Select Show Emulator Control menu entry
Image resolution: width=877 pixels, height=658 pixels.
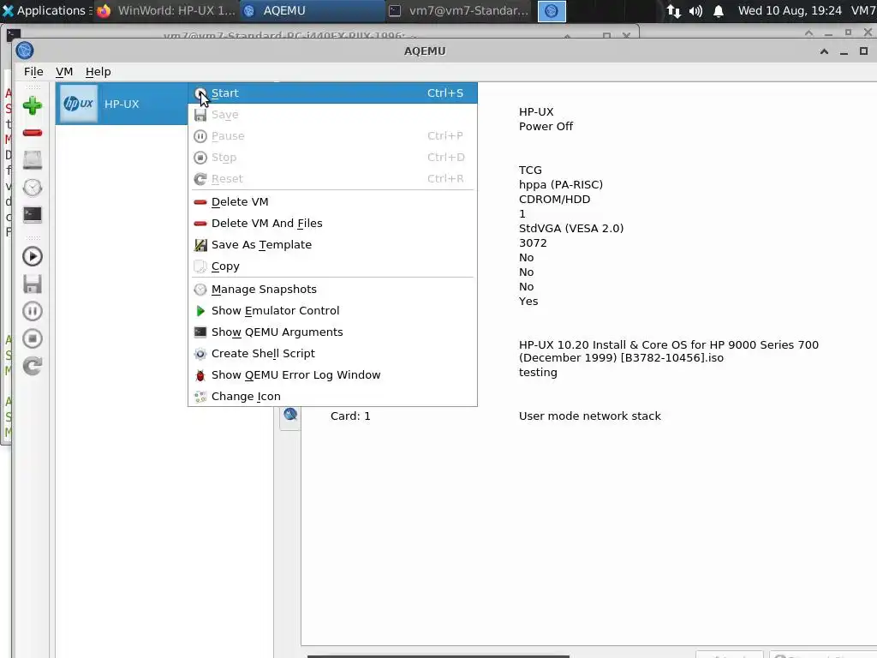[333, 310]
